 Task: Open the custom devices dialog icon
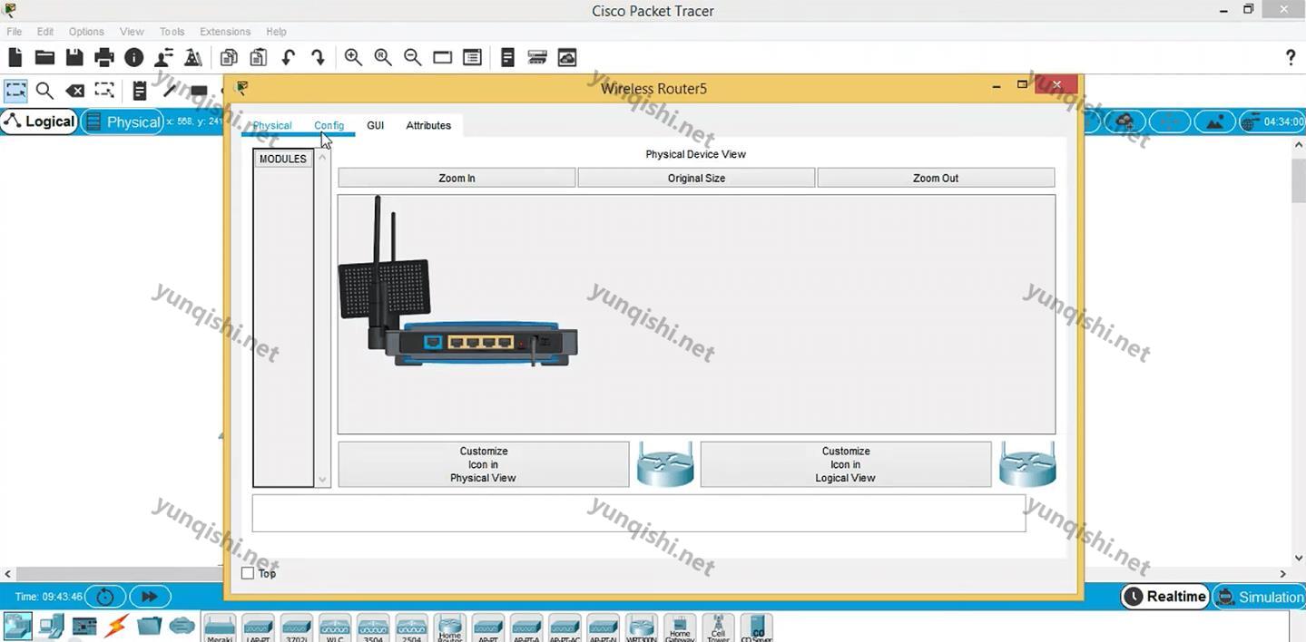pyautogui.click(x=472, y=57)
